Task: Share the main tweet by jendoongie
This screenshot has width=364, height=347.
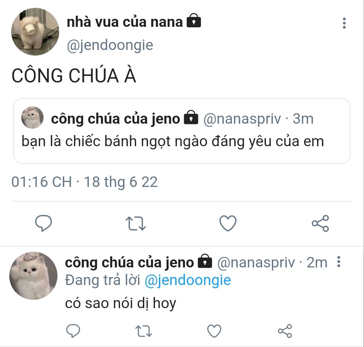Action: tap(320, 223)
